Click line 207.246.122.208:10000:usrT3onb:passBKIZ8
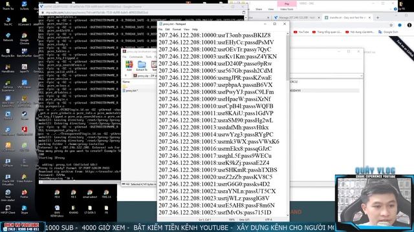This screenshot has height=232, width=414. [x=214, y=35]
